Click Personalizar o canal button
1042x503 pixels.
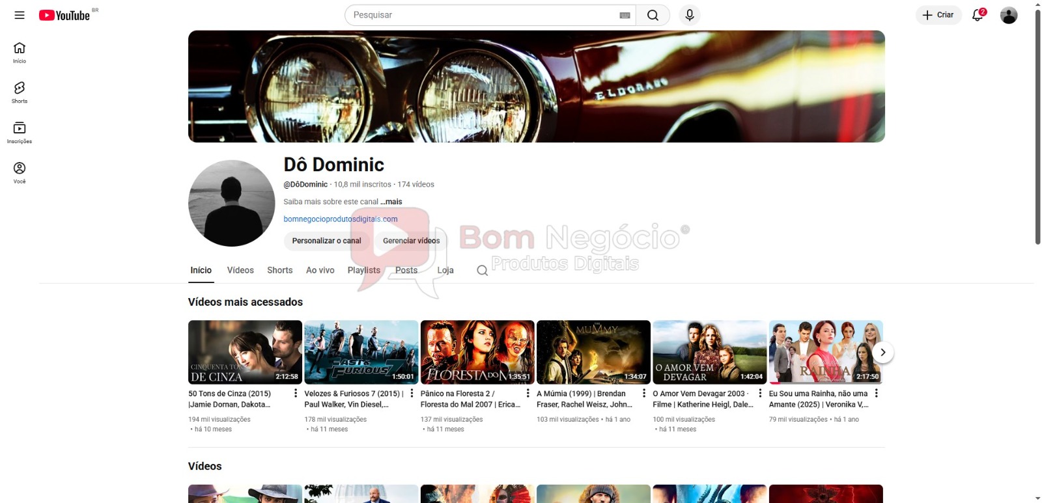326,241
